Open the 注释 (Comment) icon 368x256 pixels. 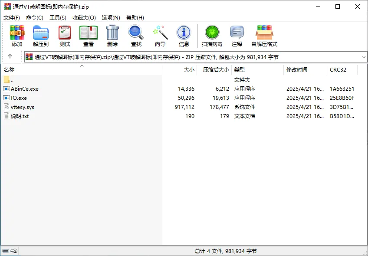[x=237, y=35]
